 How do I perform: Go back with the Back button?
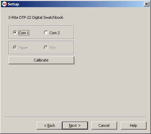point(49,125)
